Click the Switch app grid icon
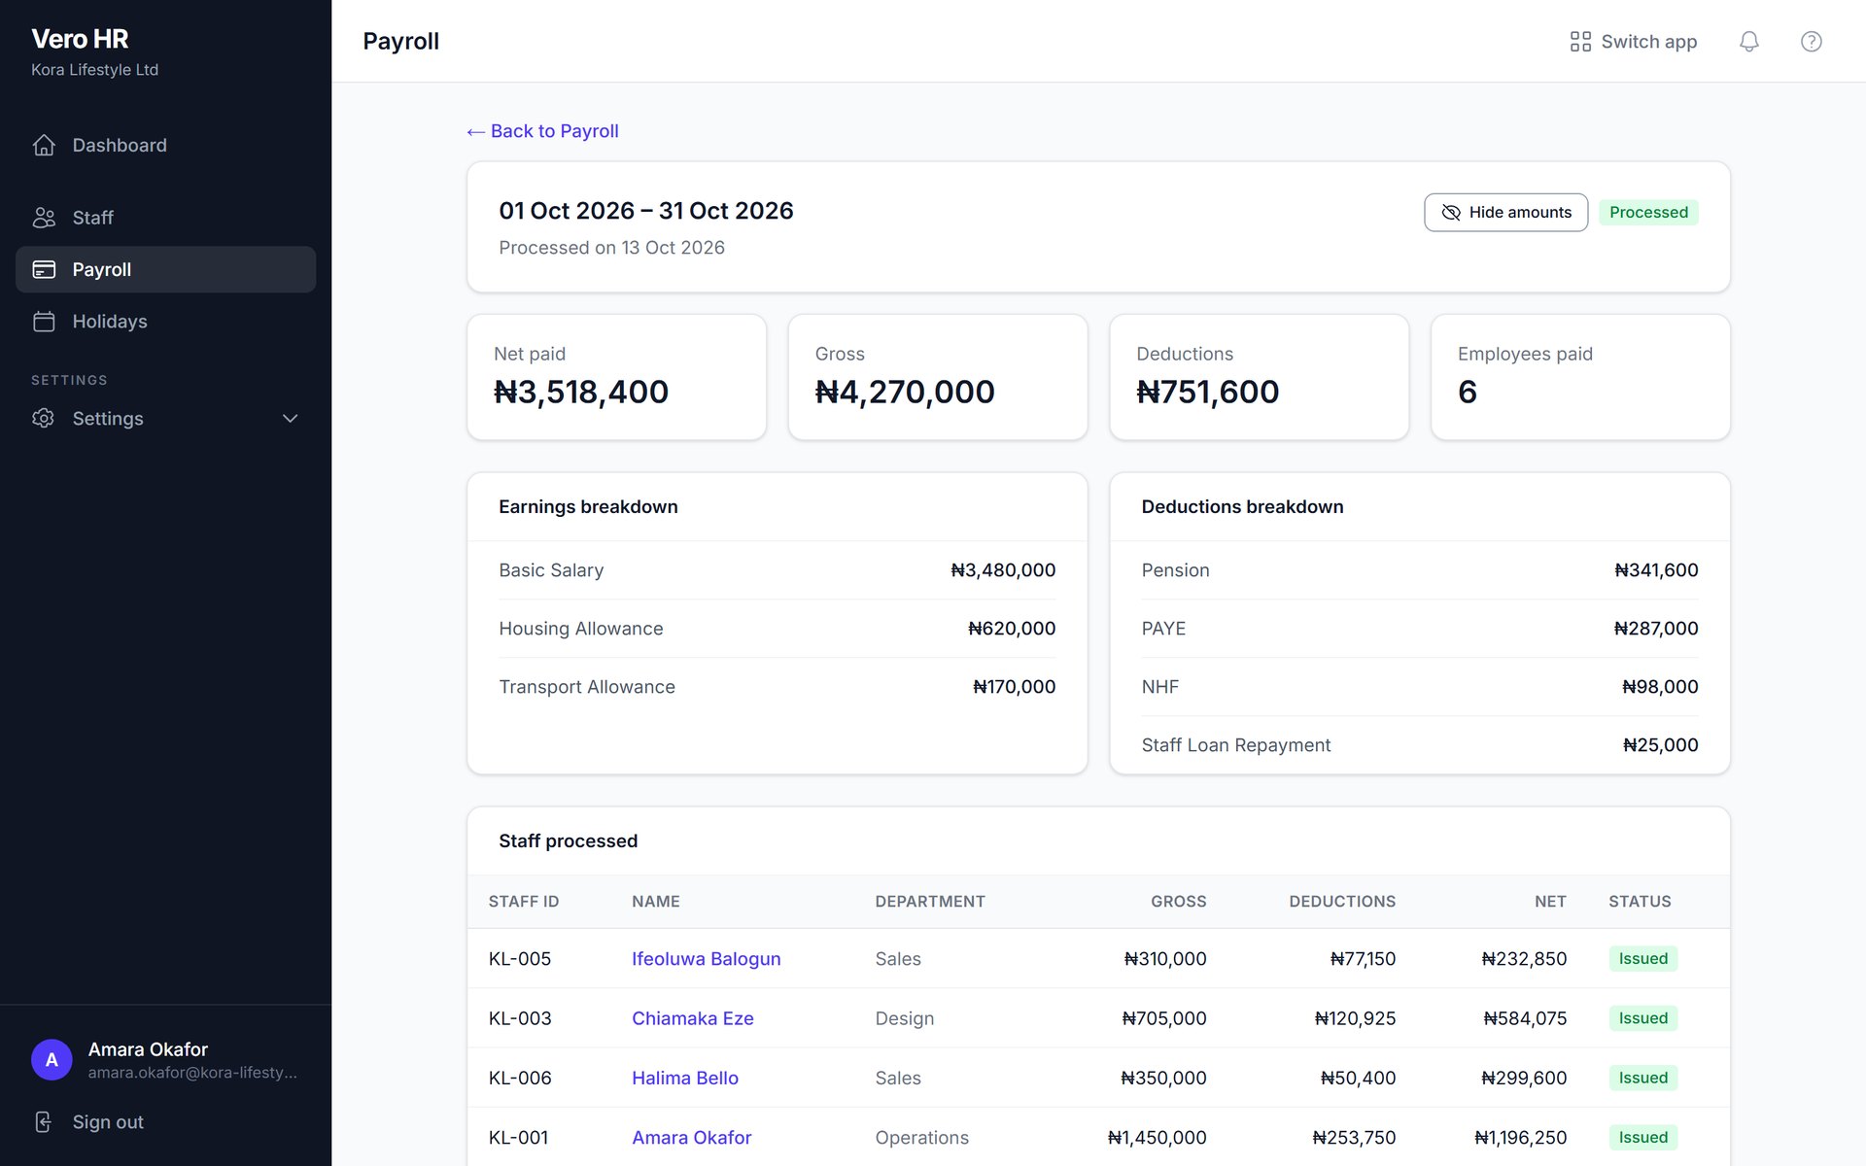Screen dimensions: 1866x1166 1580,42
